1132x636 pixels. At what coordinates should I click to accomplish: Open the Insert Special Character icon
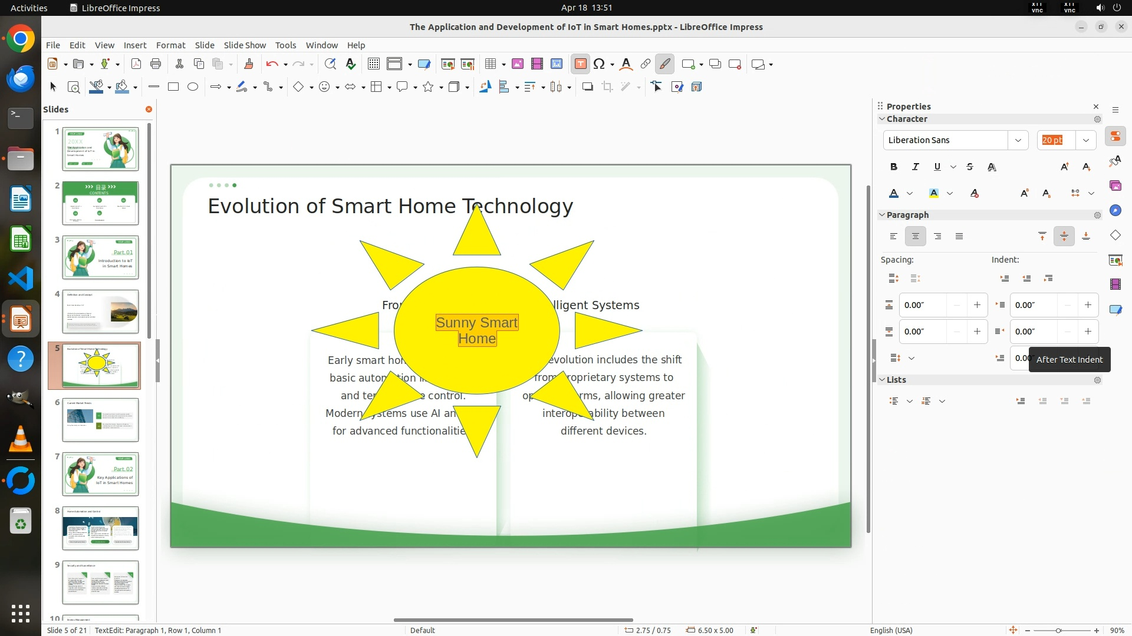tap(599, 64)
